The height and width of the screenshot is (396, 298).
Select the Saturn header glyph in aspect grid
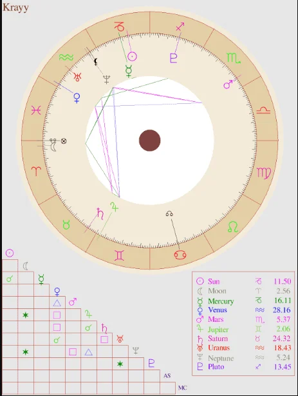(104, 328)
